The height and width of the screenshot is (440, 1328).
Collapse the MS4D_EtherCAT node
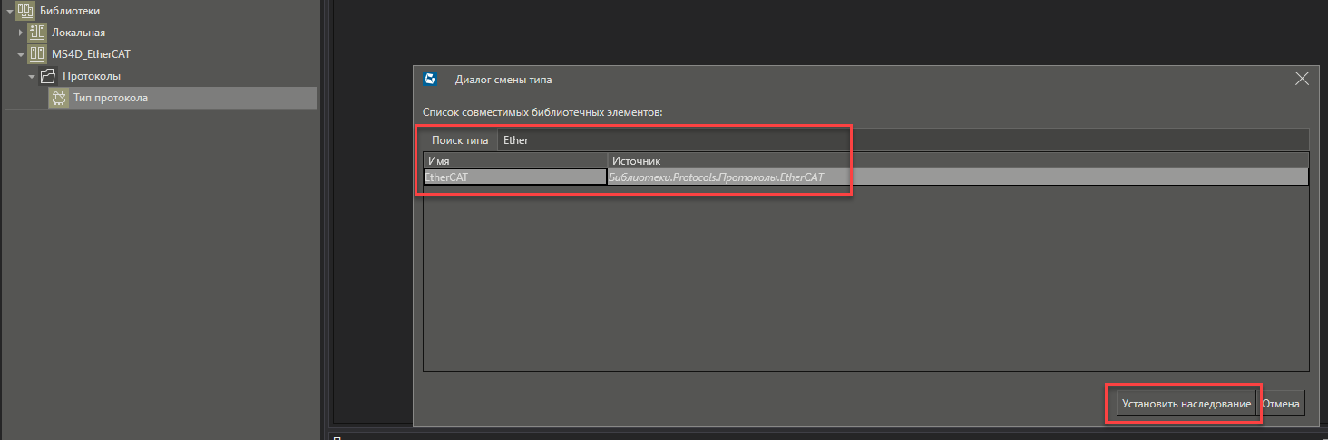pos(21,54)
